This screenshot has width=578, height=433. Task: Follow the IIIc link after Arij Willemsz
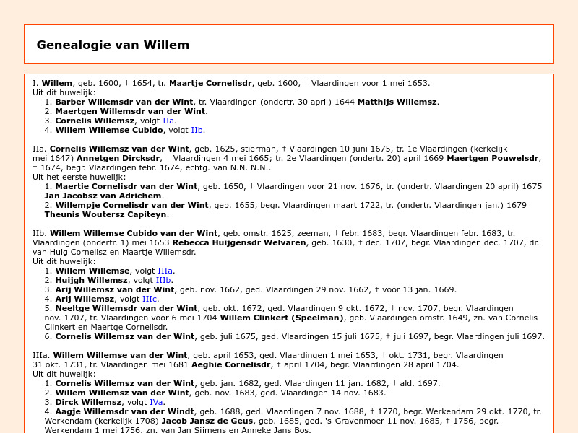(148, 299)
